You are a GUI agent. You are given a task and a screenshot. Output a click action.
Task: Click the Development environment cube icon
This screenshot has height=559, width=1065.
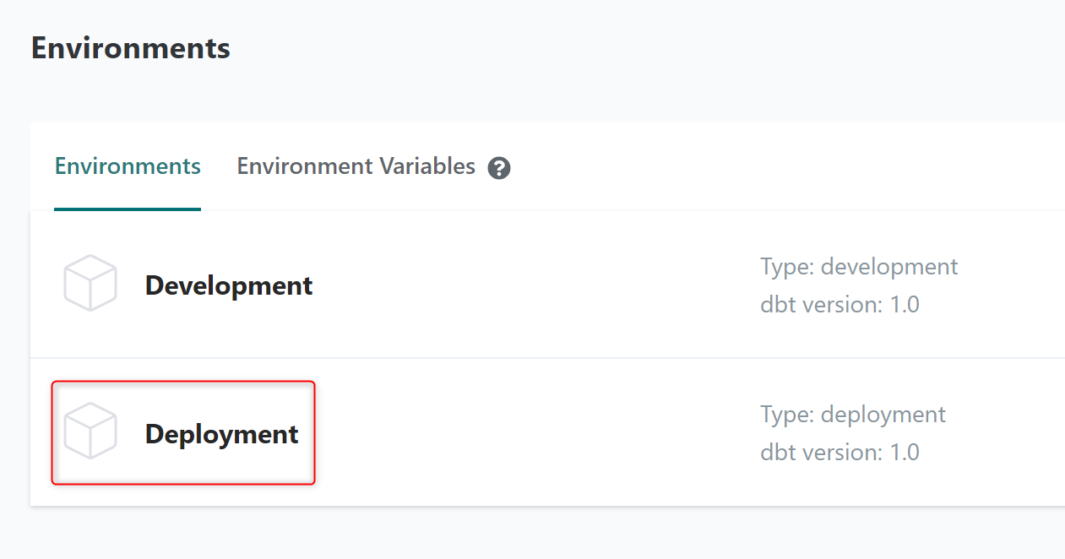(90, 284)
